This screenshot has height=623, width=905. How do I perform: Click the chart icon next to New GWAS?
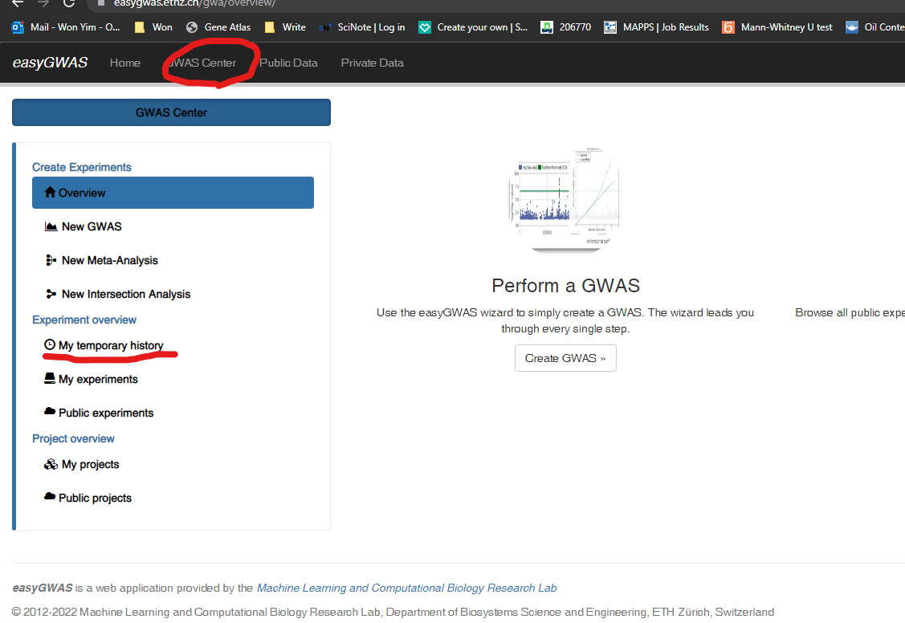click(x=51, y=227)
